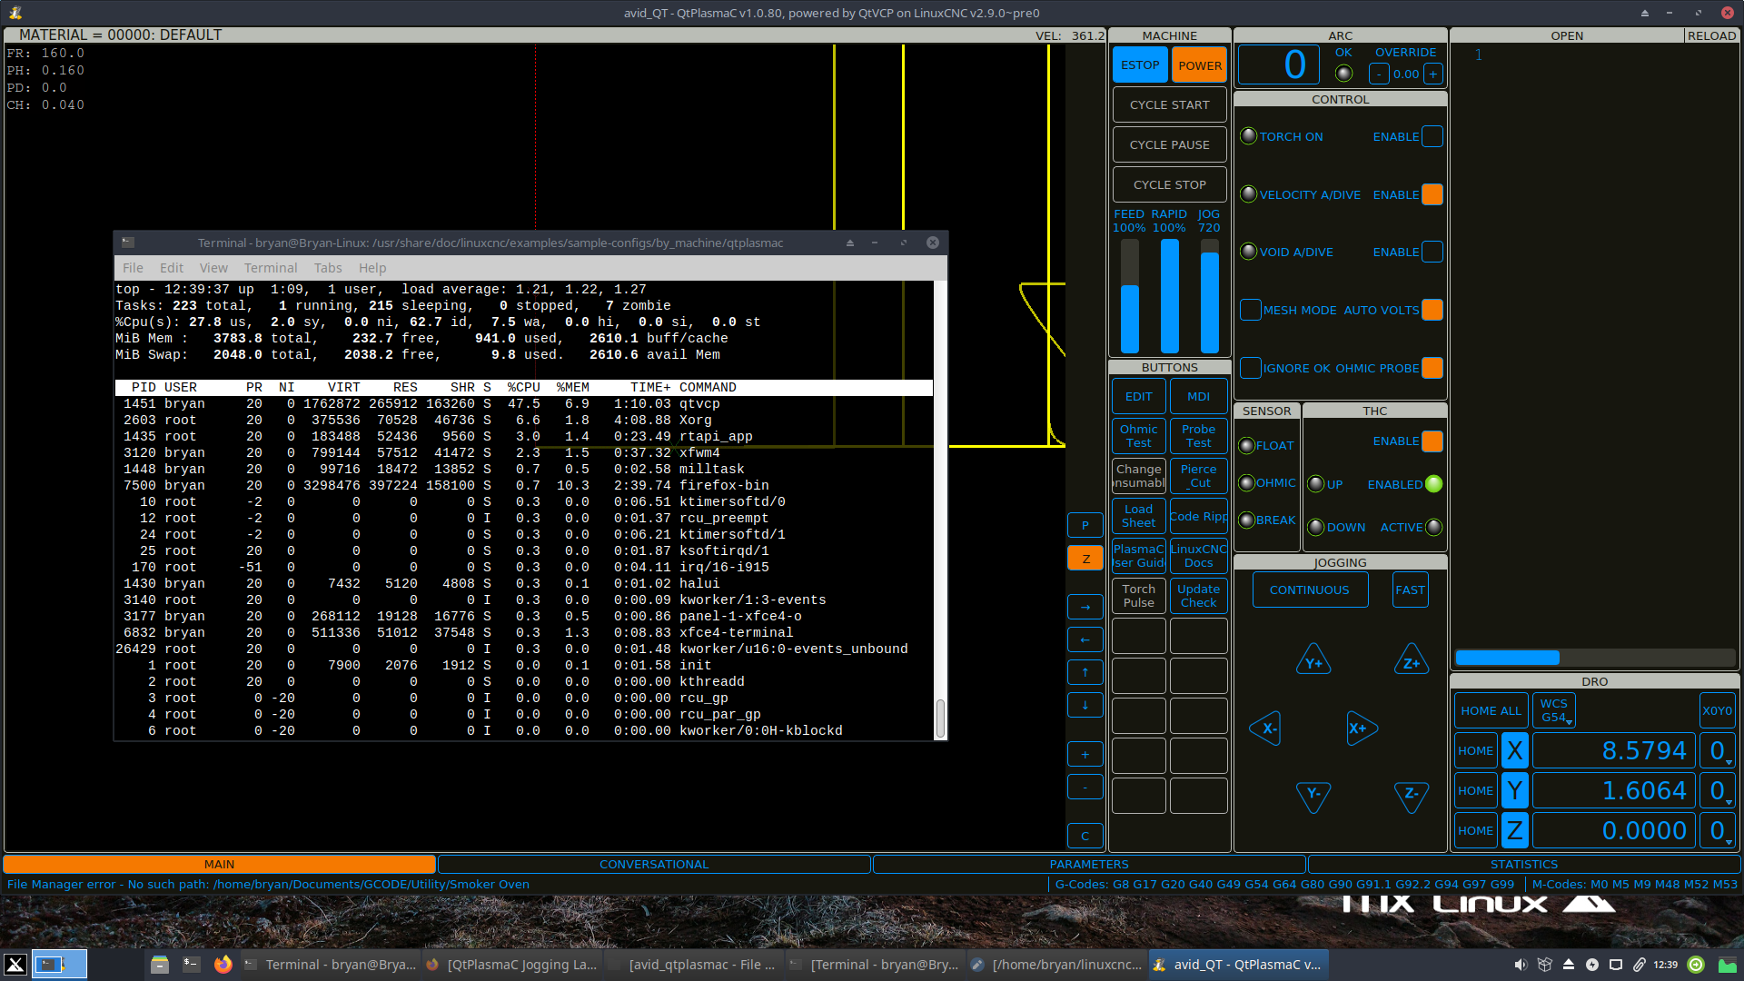Adjust the RAPID override slider
1744x981 pixels.
1170,296
